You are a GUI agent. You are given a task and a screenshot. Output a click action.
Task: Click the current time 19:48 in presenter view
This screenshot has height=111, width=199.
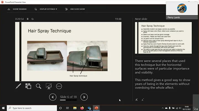coord(118,19)
